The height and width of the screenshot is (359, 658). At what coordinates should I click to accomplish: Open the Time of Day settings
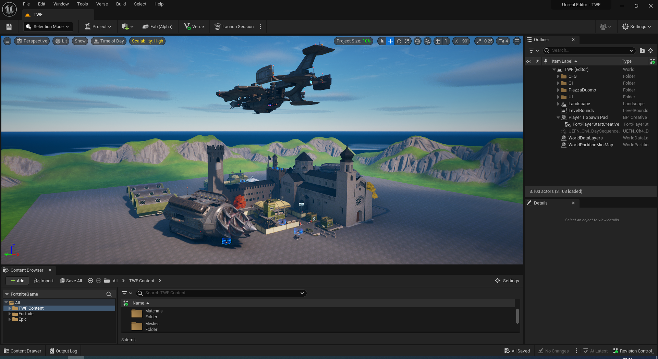pyautogui.click(x=109, y=41)
